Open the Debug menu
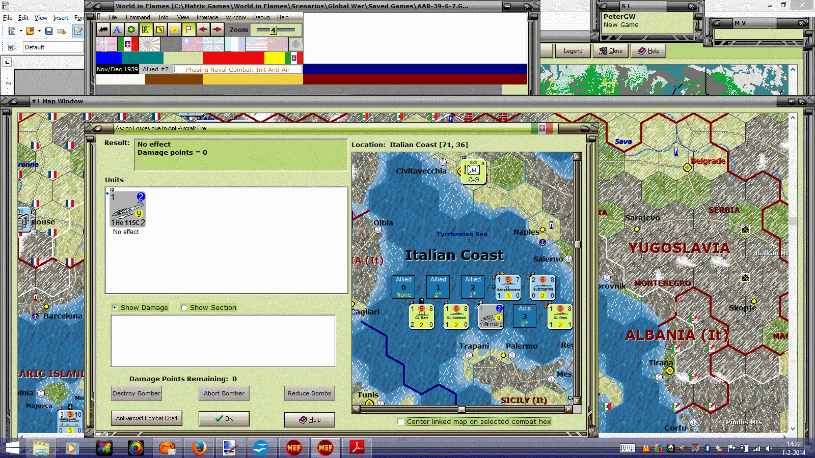The height and width of the screenshot is (458, 815). 261,17
